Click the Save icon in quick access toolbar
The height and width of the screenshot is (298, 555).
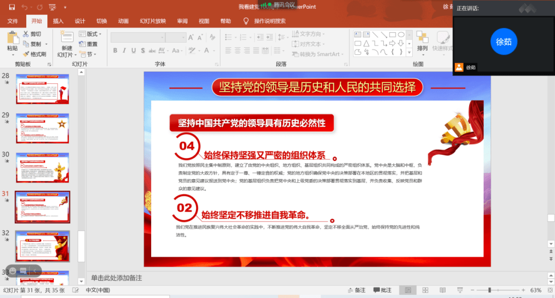(12, 7)
